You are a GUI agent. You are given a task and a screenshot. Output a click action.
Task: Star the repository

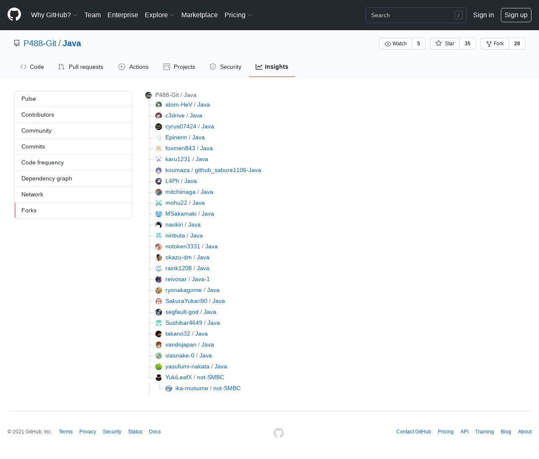pos(445,44)
